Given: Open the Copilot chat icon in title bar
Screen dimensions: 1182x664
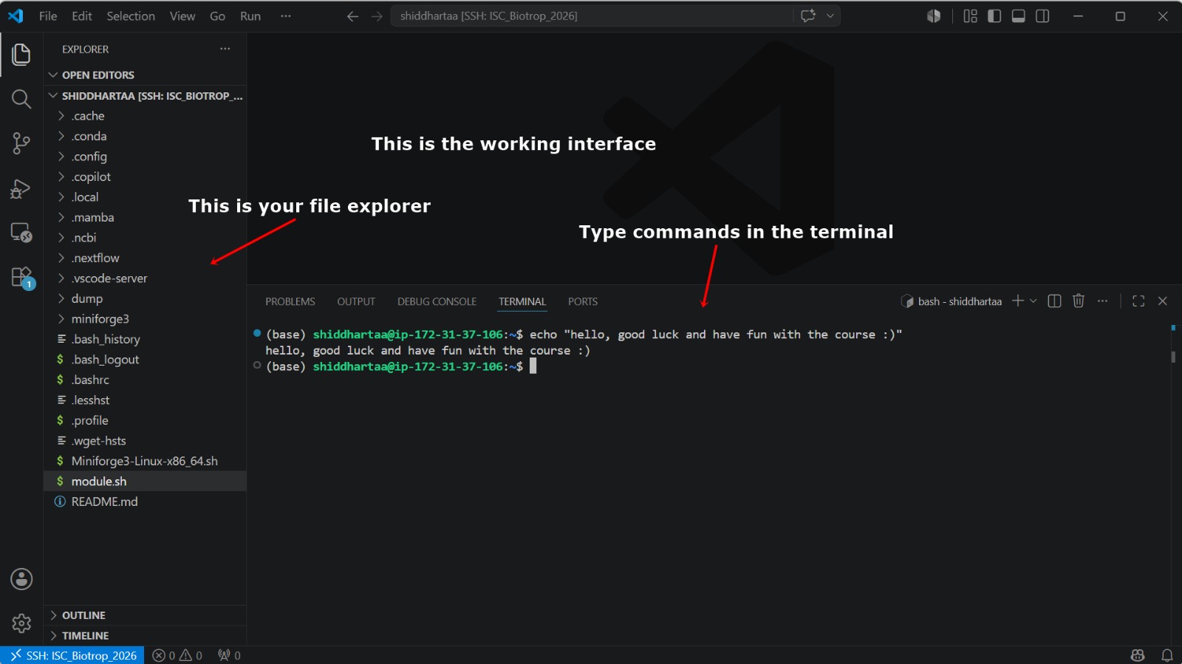Looking at the screenshot, I should (x=808, y=16).
